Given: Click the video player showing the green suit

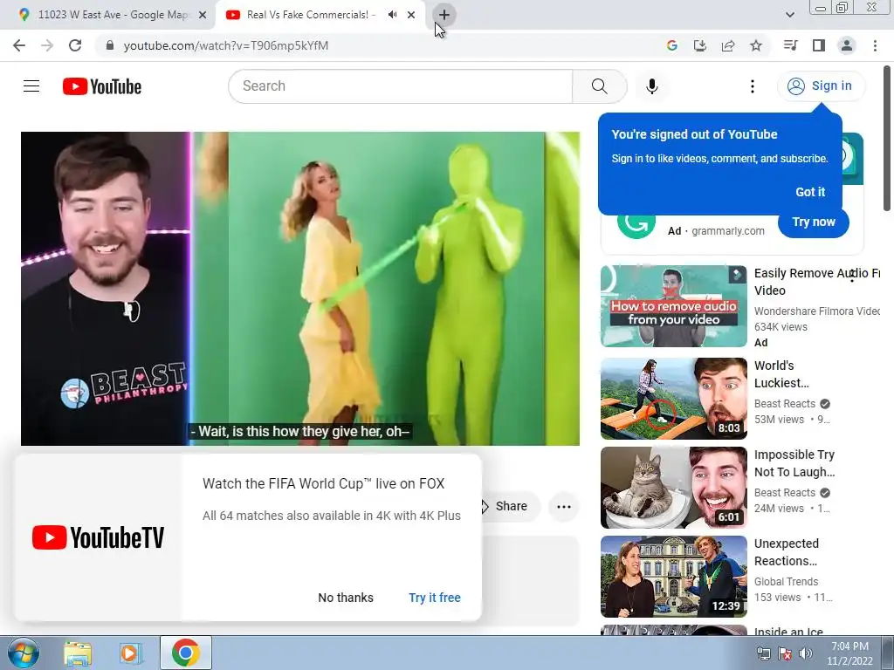Looking at the screenshot, I should (300, 288).
